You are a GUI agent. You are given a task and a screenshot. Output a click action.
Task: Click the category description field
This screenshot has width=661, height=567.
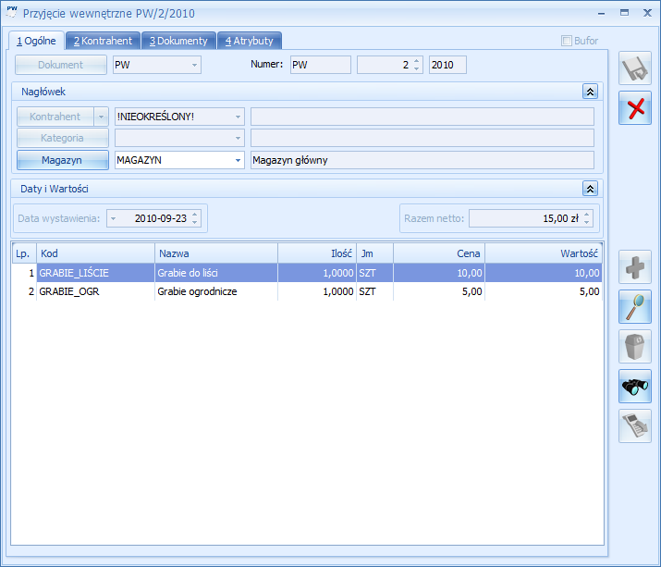tap(422, 138)
